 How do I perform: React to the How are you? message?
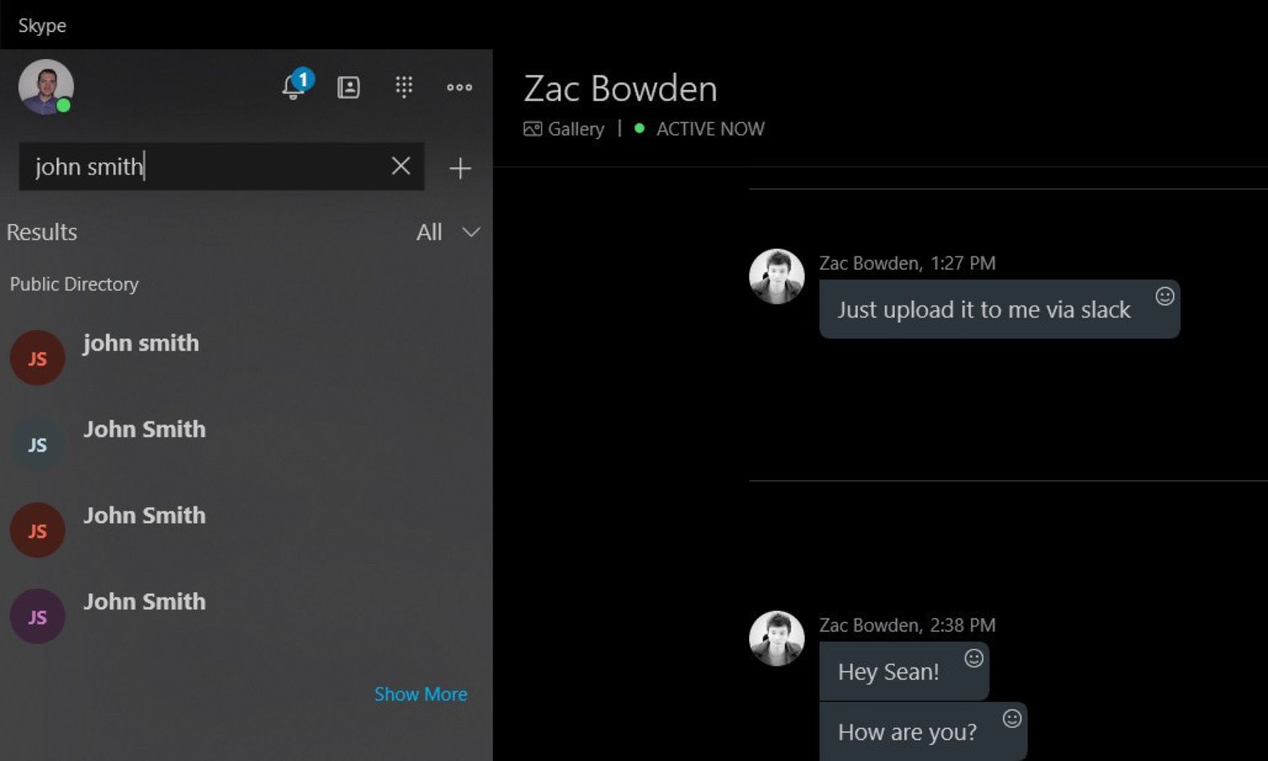[1012, 718]
